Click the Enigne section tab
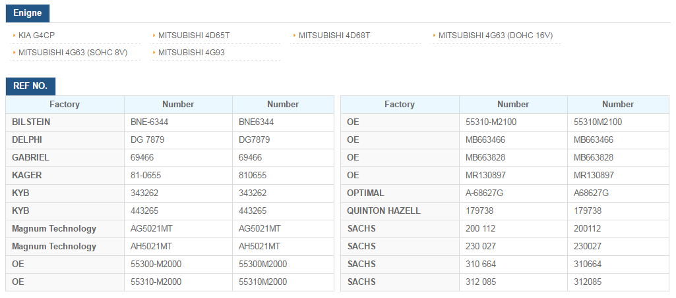The height and width of the screenshot is (298, 676). [28, 13]
